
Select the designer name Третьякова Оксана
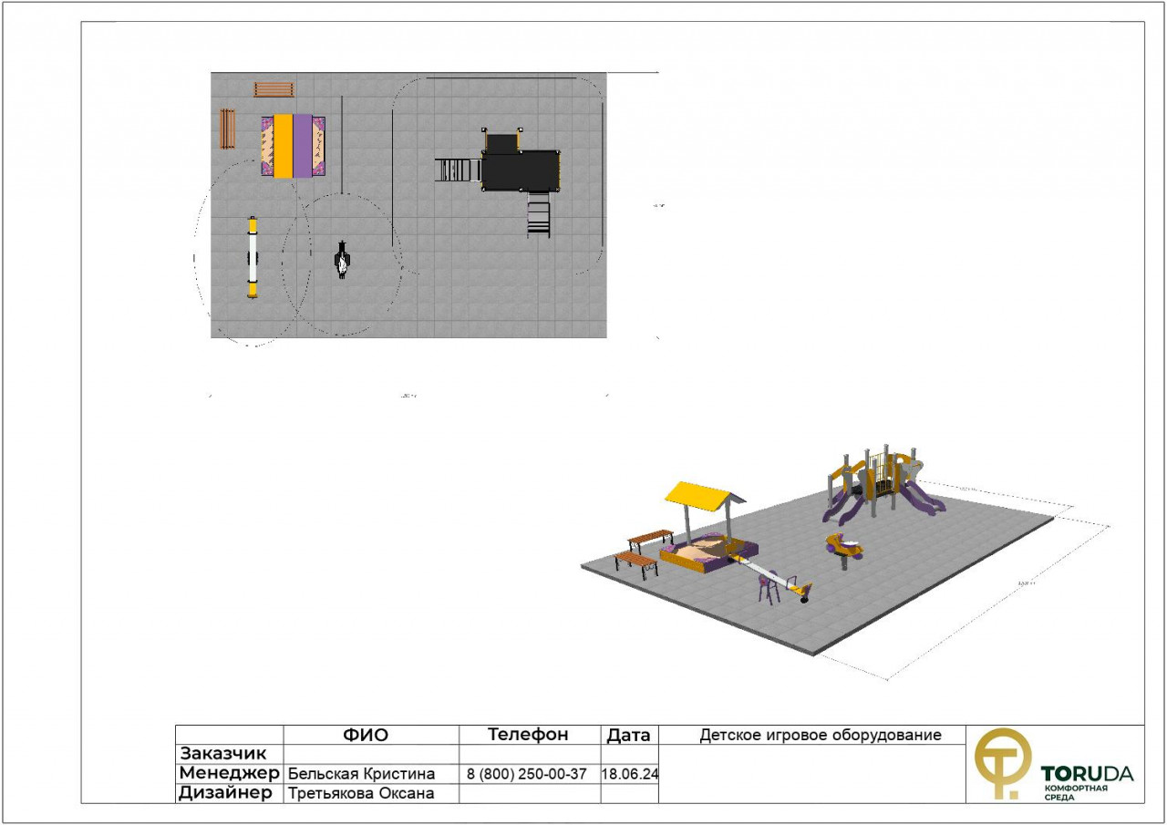(x=360, y=793)
